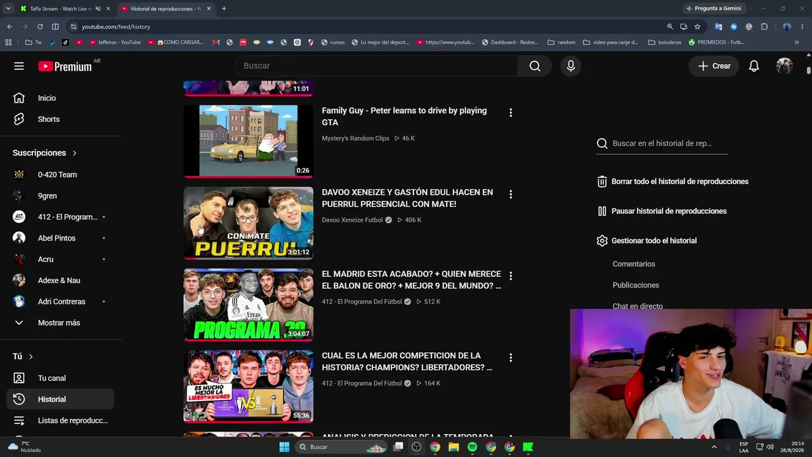812x457 pixels.
Task: Click Borrar todo el historial de reproducciones
Action: (x=672, y=182)
